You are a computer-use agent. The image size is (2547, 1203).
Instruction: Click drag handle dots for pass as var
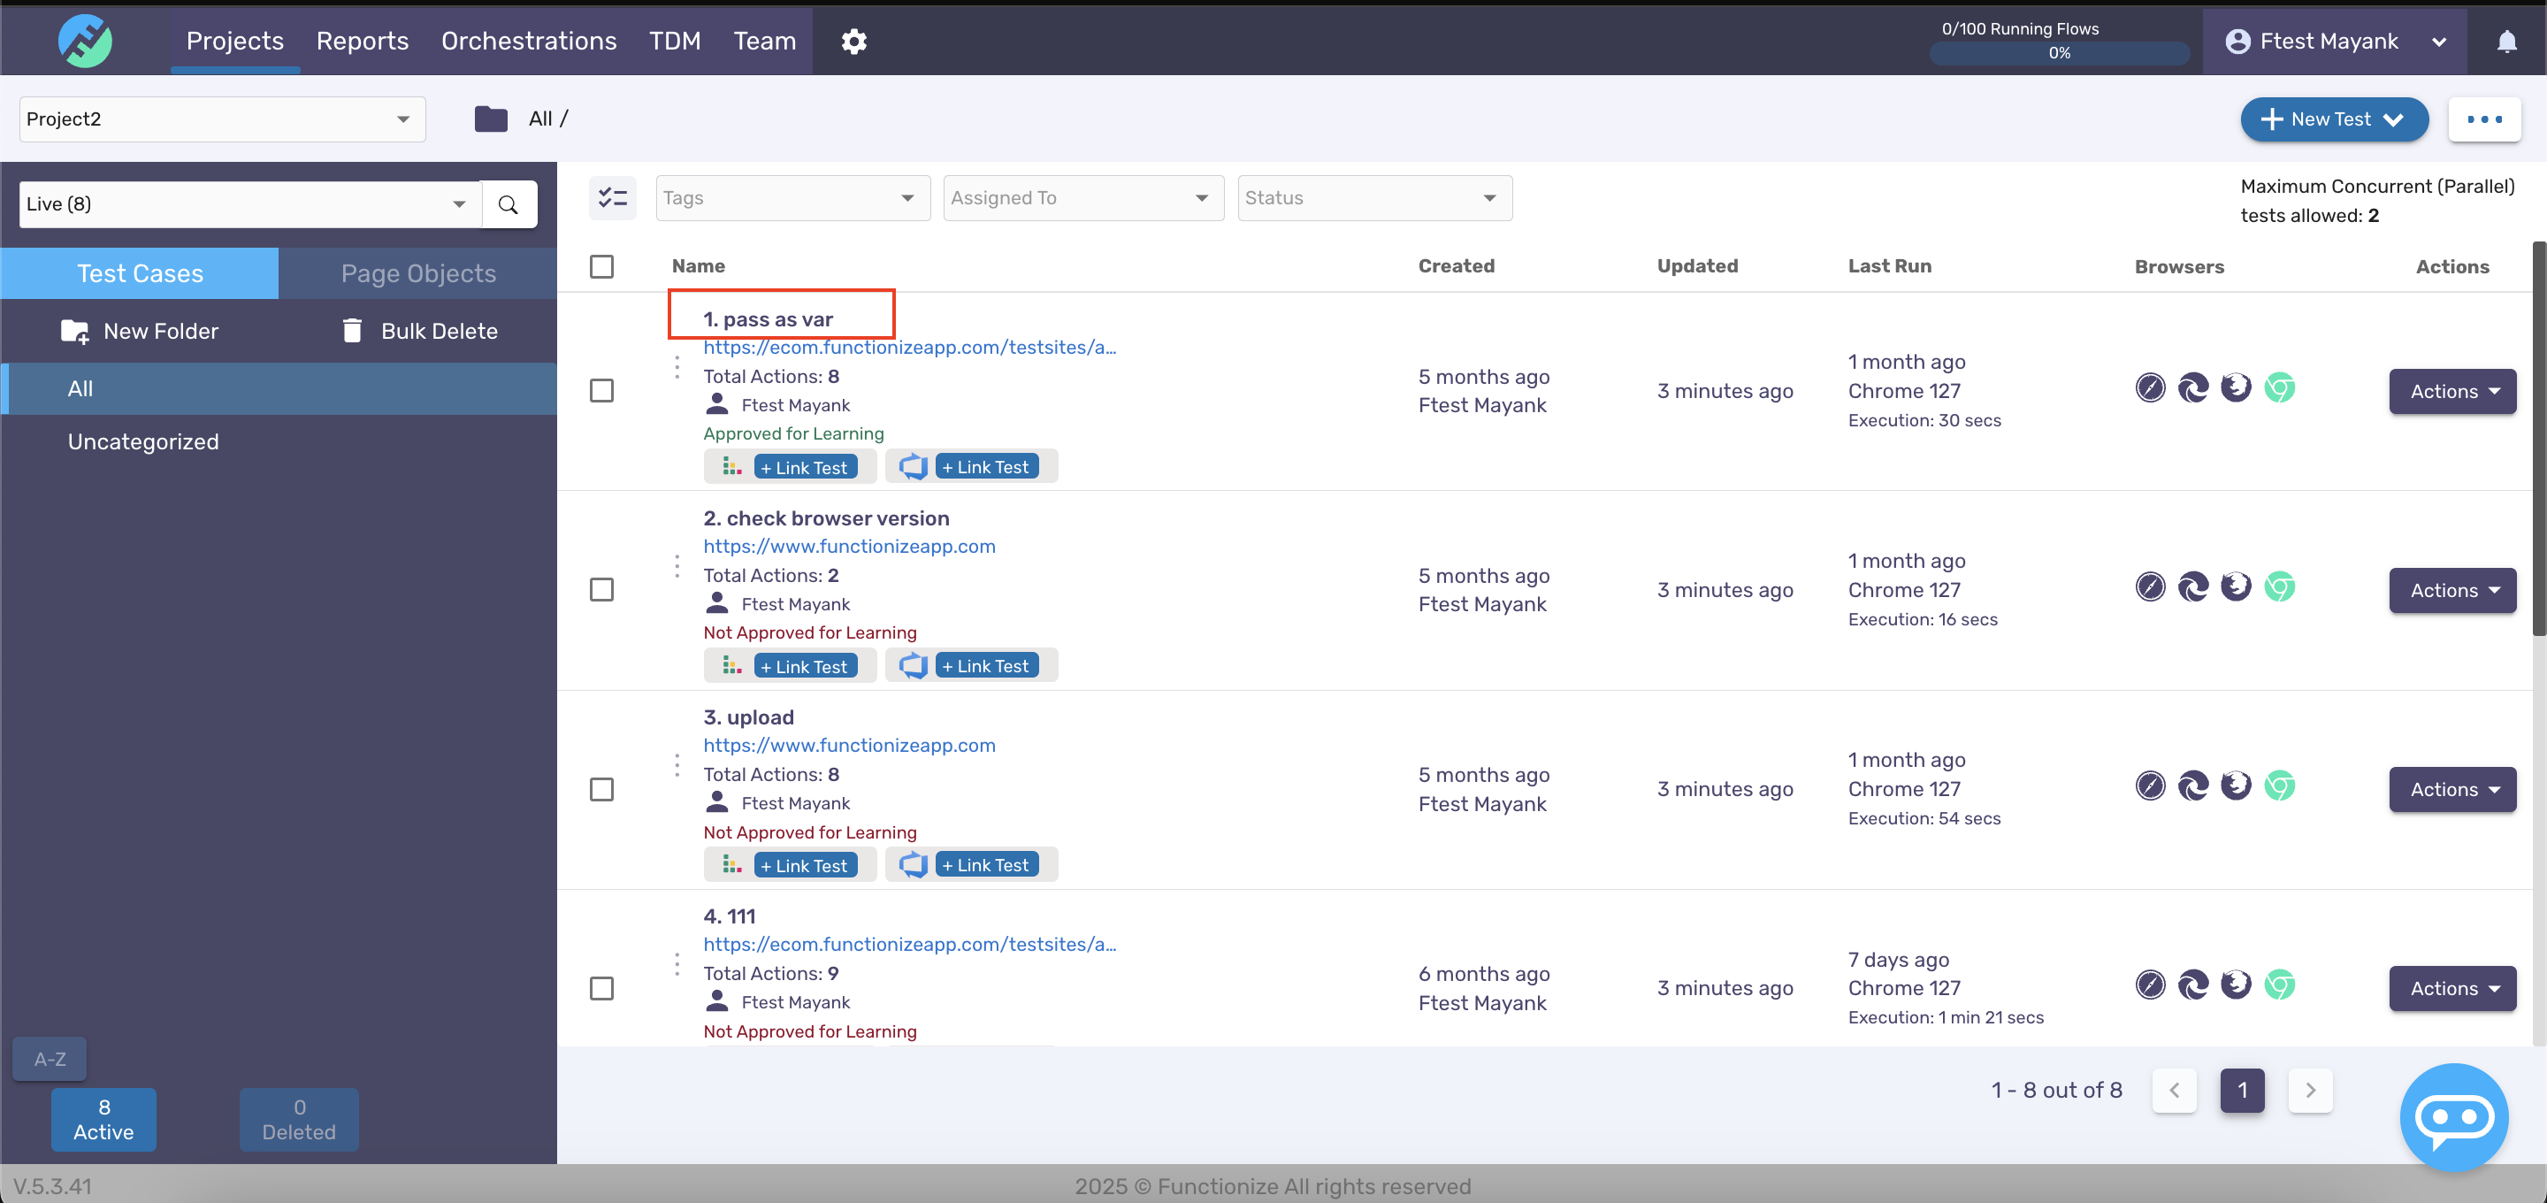coord(677,367)
